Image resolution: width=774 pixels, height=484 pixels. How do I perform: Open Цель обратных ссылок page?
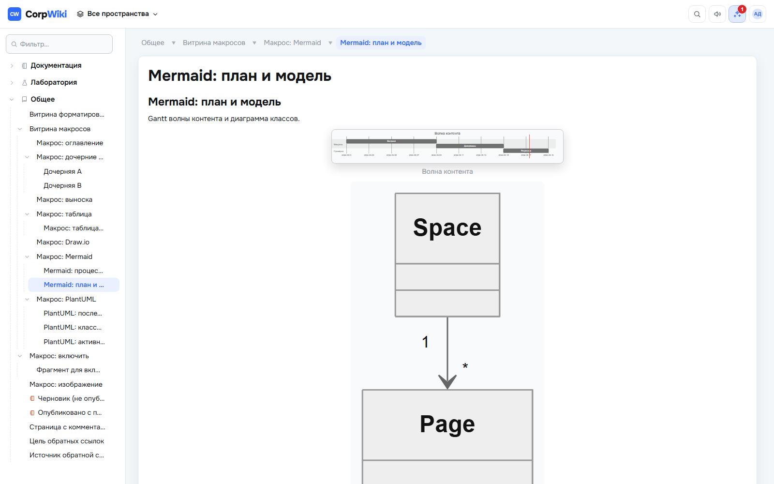pyautogui.click(x=67, y=441)
